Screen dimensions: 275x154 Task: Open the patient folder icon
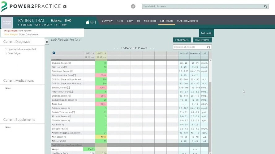(88, 22)
